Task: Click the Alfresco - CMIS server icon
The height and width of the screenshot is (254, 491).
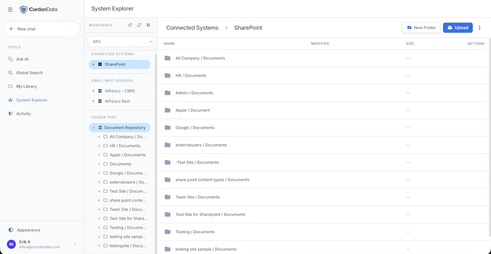Action: click(100, 91)
